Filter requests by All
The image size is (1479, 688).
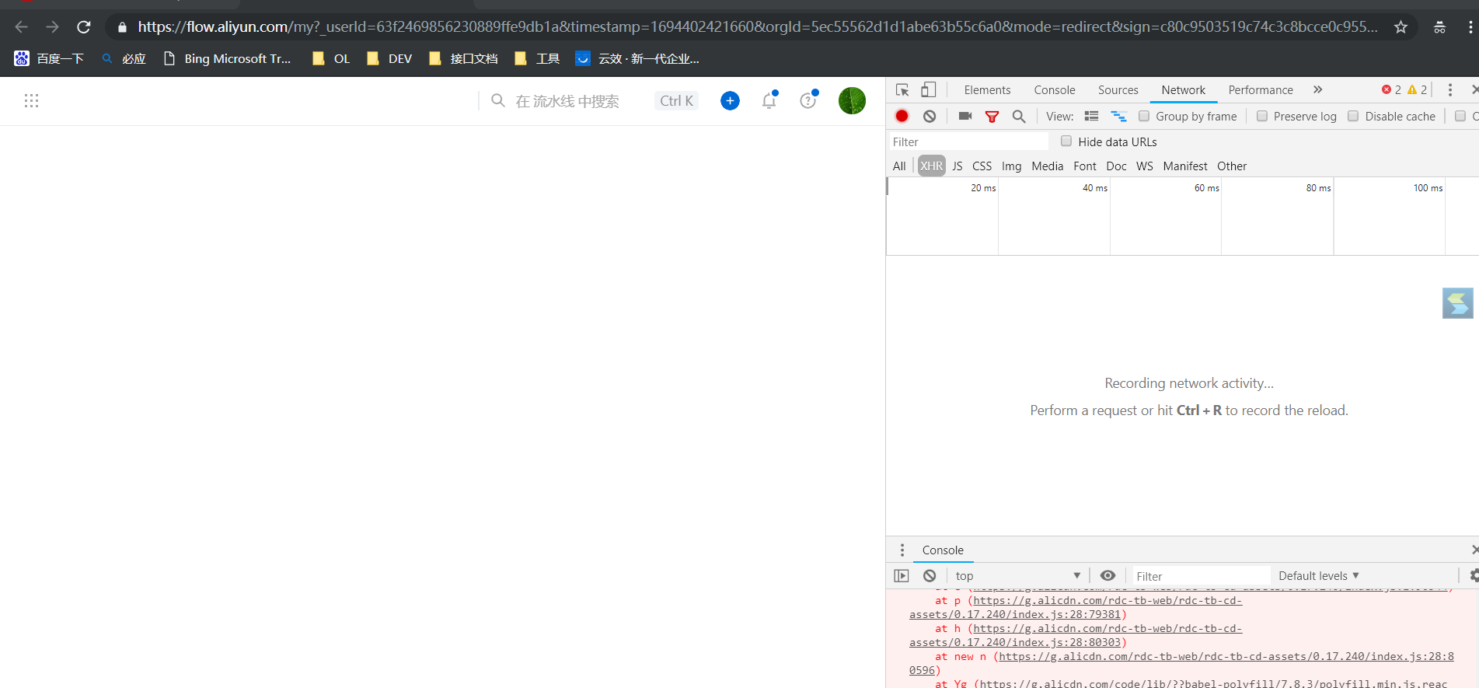pyautogui.click(x=899, y=166)
